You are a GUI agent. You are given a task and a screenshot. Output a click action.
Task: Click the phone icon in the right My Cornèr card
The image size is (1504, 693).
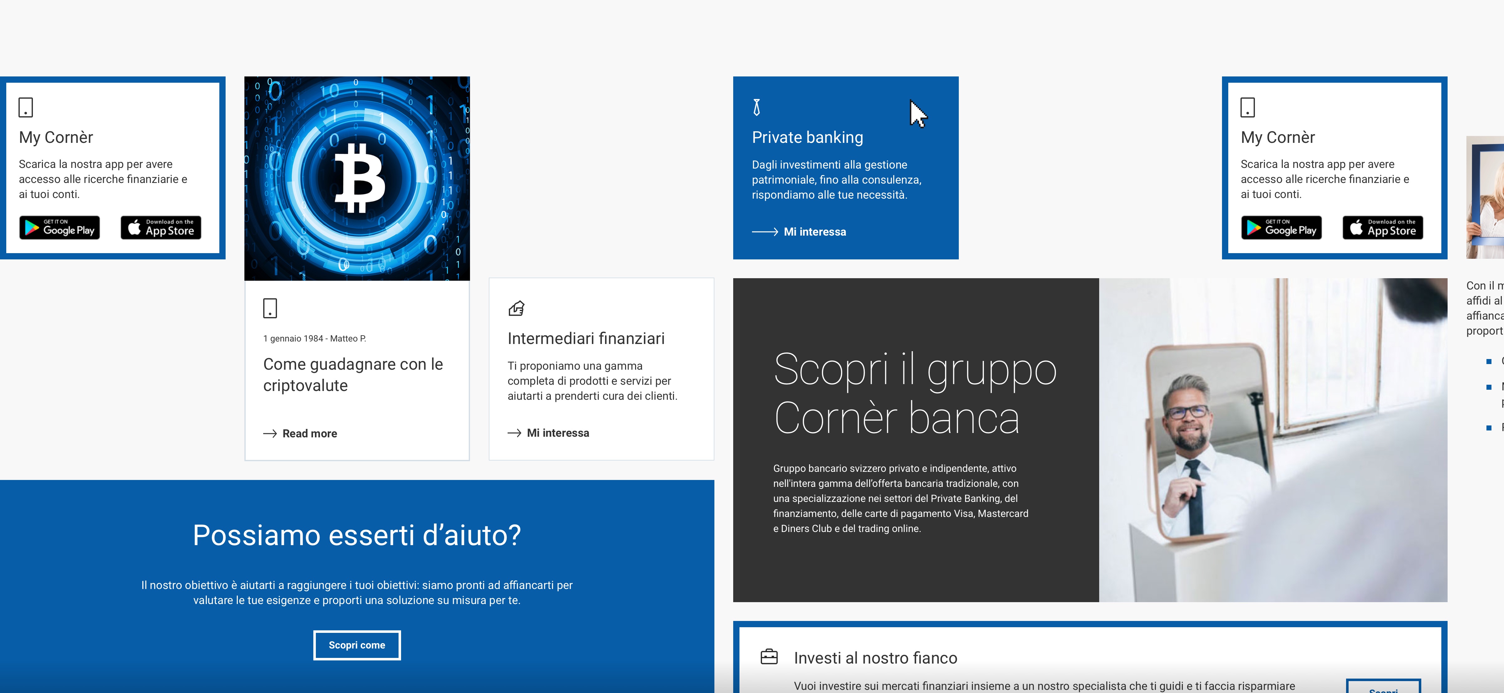click(1248, 107)
